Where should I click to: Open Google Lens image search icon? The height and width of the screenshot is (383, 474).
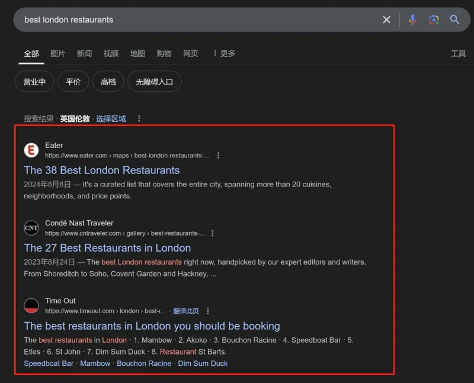pos(434,20)
